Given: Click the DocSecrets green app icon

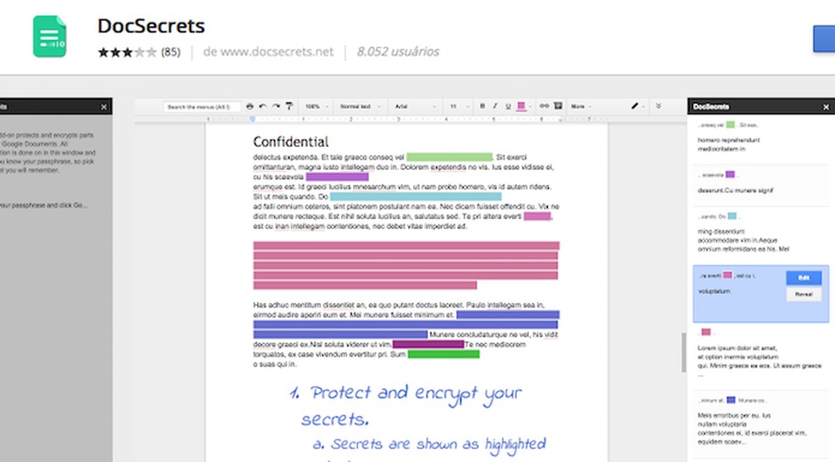Looking at the screenshot, I should [x=49, y=37].
